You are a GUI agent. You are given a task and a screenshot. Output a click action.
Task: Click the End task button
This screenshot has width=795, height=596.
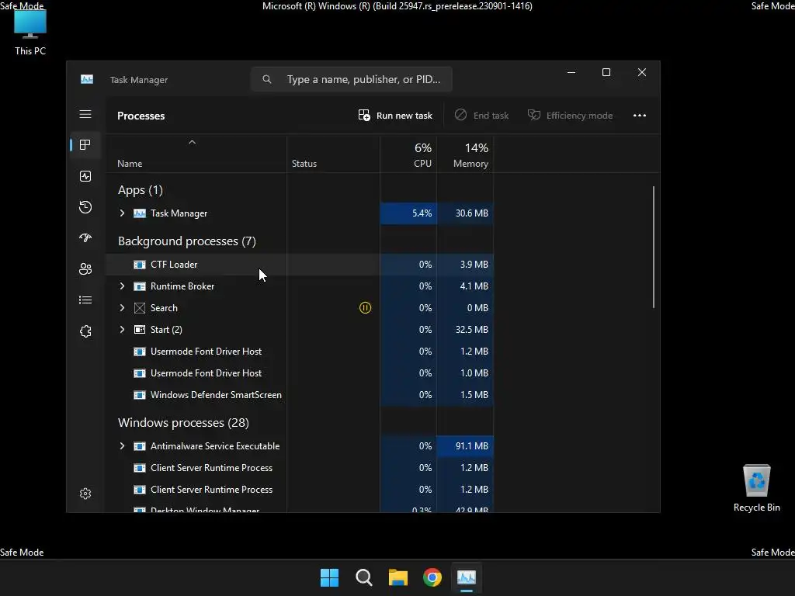(x=481, y=116)
